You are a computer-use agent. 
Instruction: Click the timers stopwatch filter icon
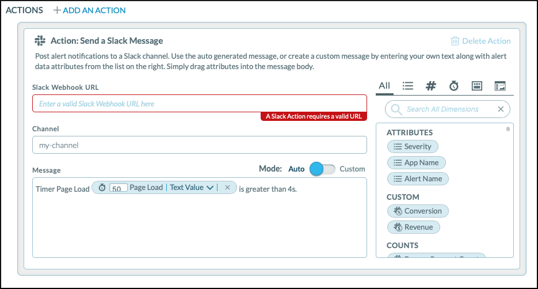click(x=453, y=86)
